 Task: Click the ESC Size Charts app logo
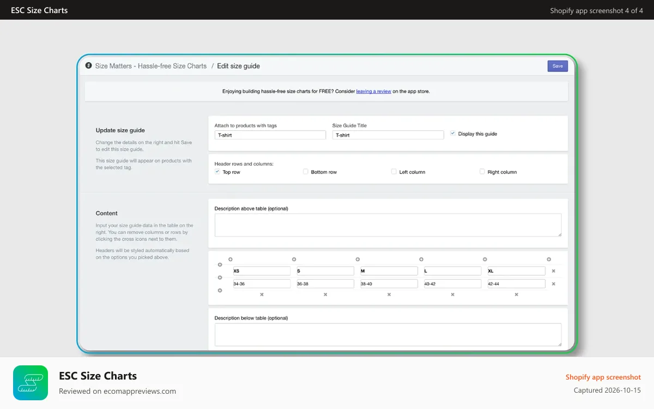point(31,383)
